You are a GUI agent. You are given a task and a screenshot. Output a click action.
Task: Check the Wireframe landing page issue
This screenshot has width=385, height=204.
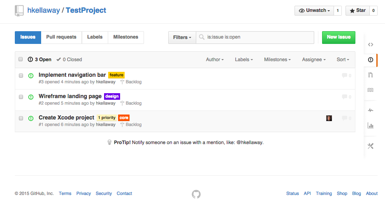21,97
